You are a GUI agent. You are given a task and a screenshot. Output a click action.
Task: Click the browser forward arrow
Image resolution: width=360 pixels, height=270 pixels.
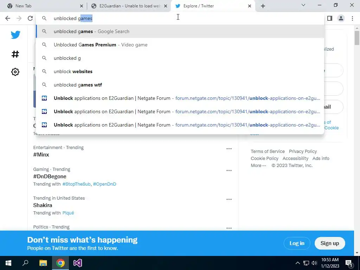[x=19, y=18]
